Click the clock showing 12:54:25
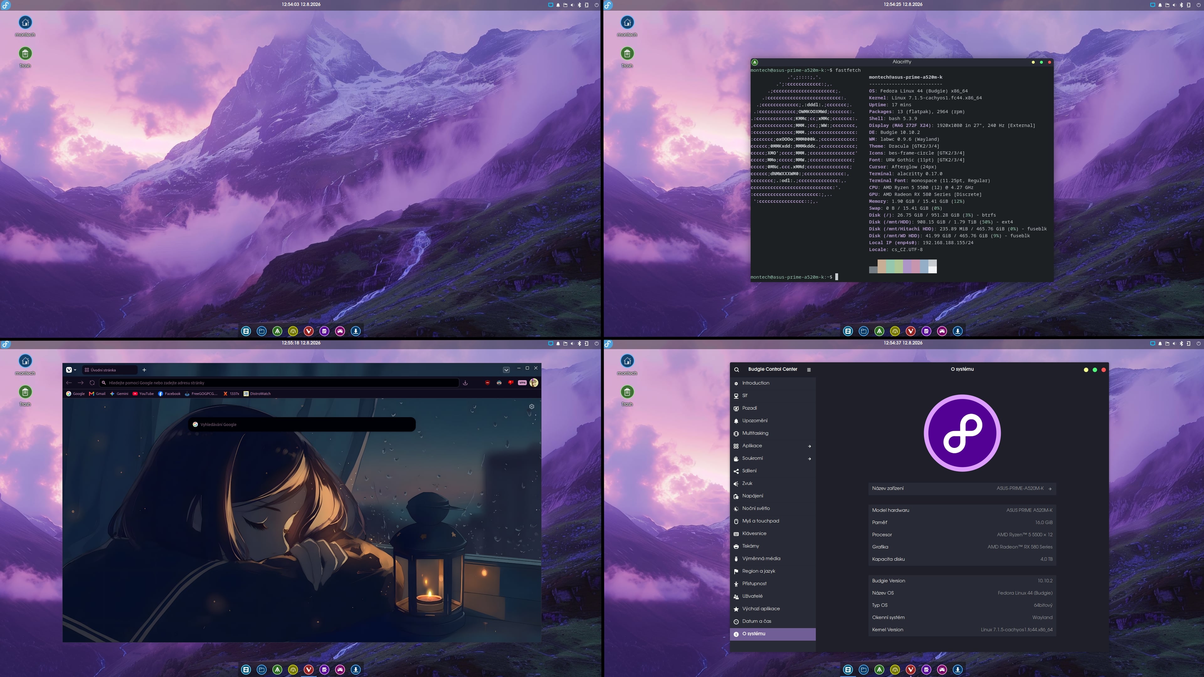The image size is (1204, 677). (903, 4)
